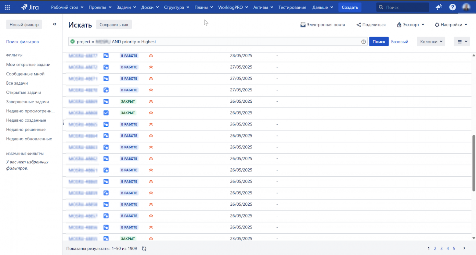Open the Jira apps grid icon

tap(7, 7)
